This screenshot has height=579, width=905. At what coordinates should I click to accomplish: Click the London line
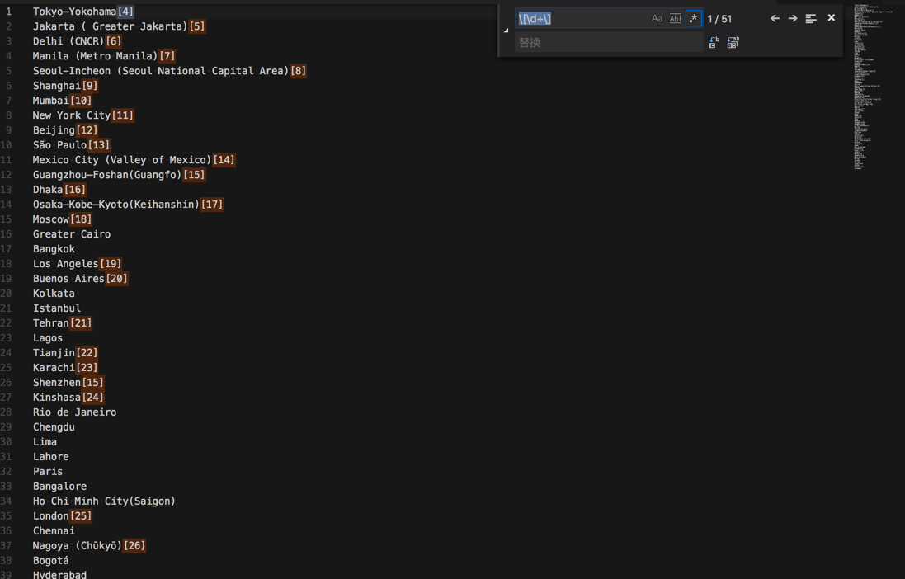click(51, 515)
